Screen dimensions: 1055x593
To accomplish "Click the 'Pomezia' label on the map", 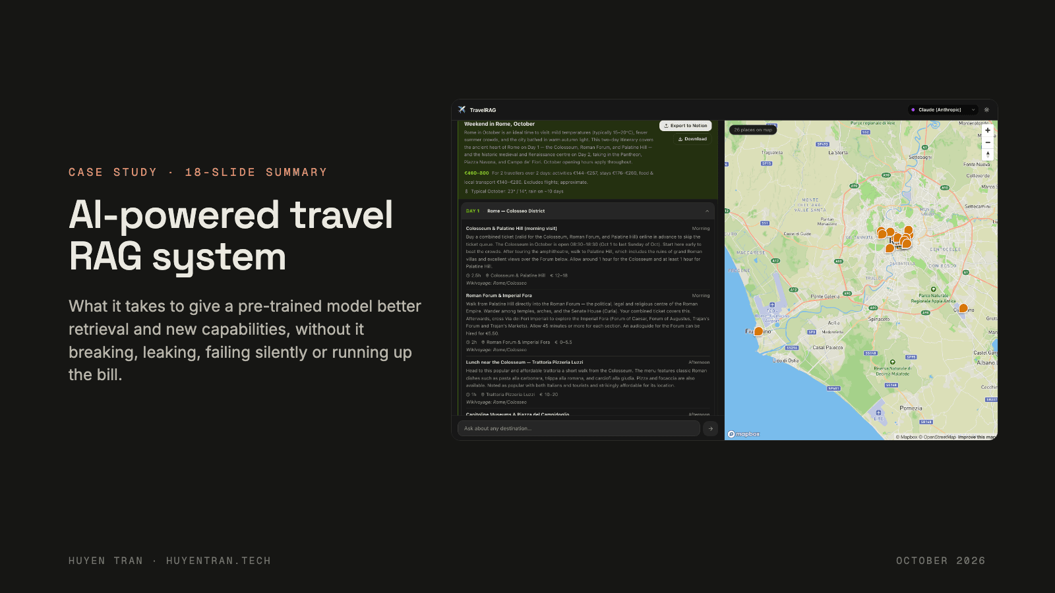I will [x=911, y=409].
